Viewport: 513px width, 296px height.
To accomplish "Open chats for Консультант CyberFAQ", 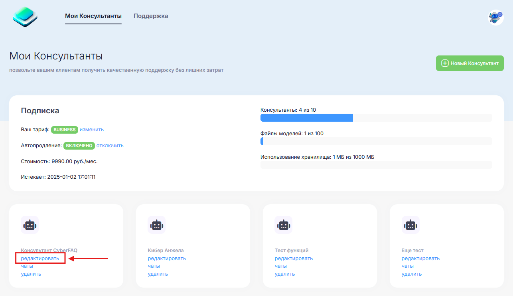I will pos(27,266).
